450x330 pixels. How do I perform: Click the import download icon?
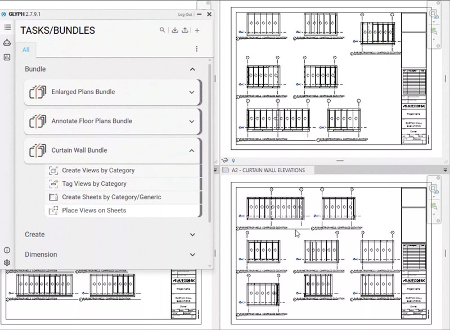pyautogui.click(x=175, y=30)
